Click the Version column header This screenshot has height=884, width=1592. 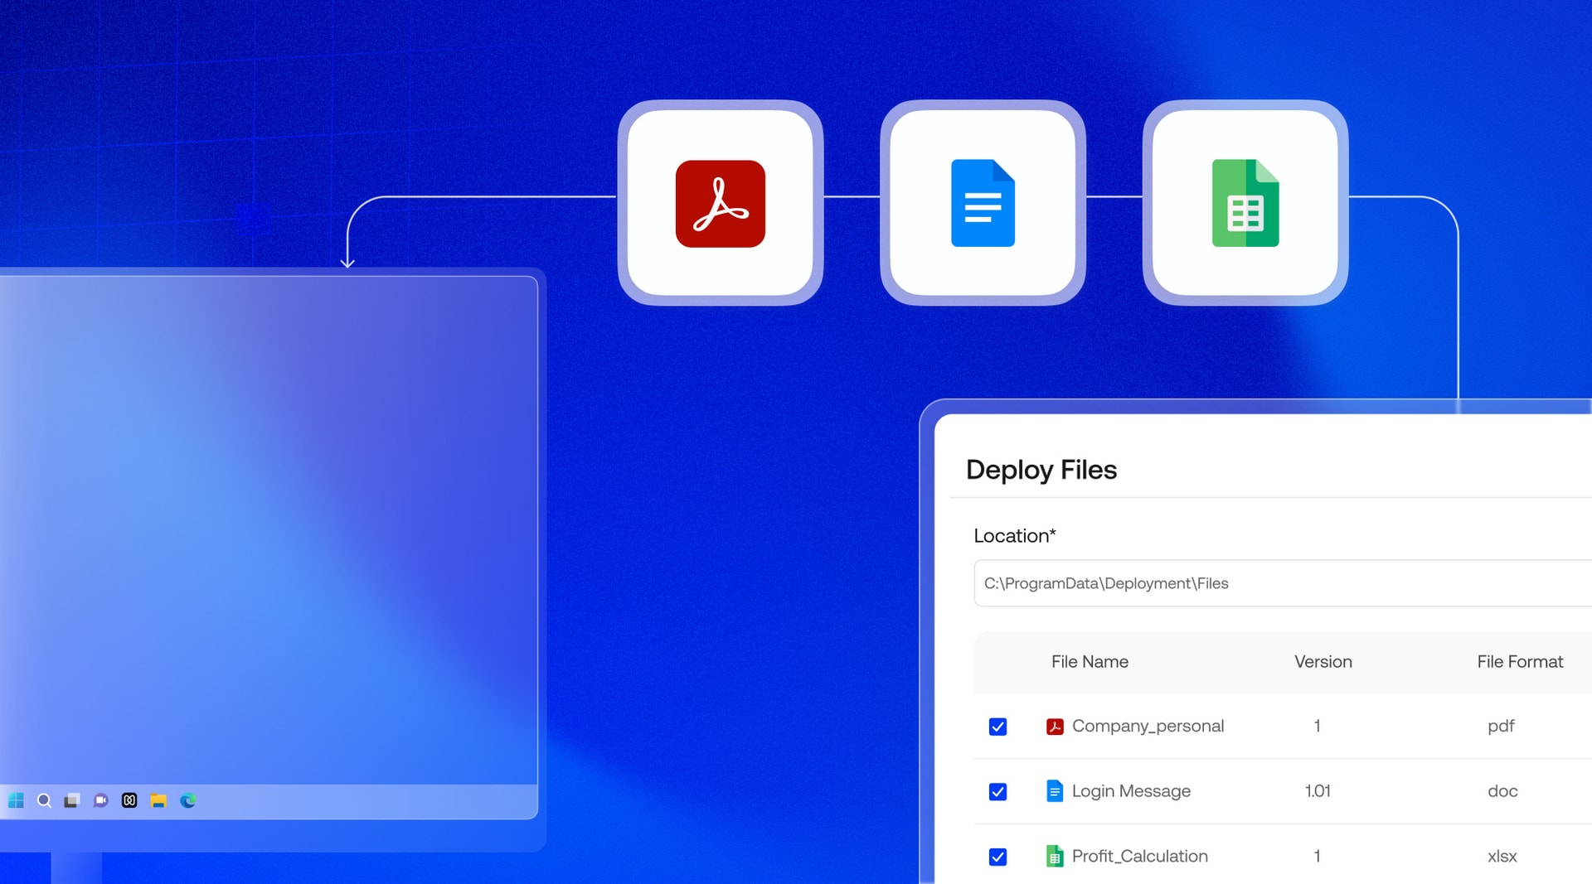(x=1323, y=662)
